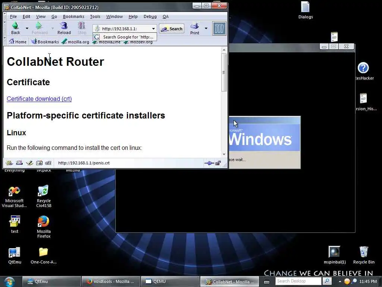Select the 'Search Google for' autocomplete suggestion
The height and width of the screenshot is (287, 382).
click(125, 37)
